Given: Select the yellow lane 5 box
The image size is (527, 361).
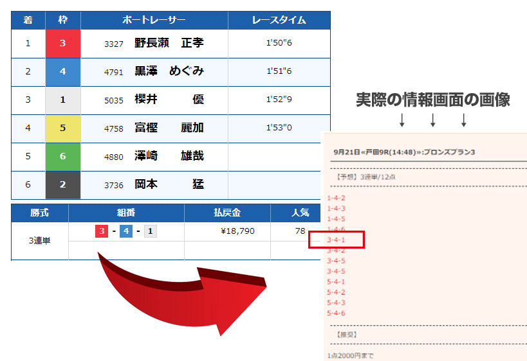Looking at the screenshot, I should pos(62,128).
